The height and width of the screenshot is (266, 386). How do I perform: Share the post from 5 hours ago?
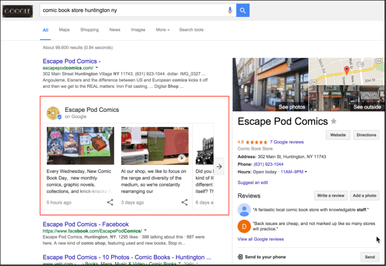110,202
